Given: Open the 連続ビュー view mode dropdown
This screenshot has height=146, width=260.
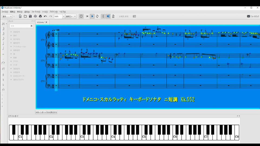Looking at the screenshot, I should coord(71,16).
